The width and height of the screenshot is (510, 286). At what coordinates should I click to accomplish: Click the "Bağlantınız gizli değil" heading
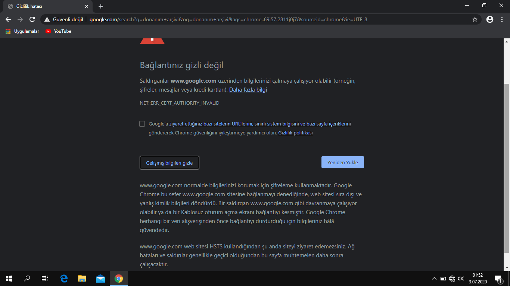pos(181,66)
